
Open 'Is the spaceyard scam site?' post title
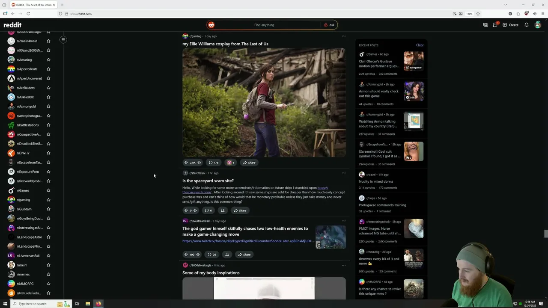pos(208,181)
